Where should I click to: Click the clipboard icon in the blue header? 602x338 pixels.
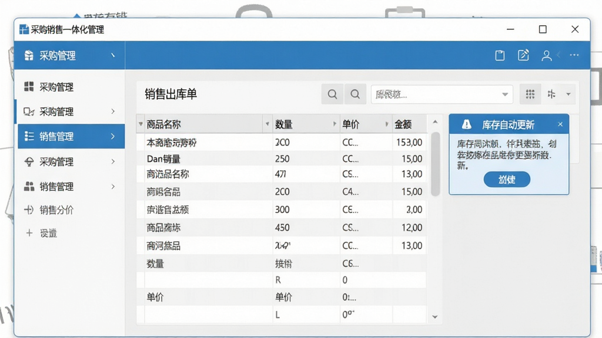click(500, 56)
